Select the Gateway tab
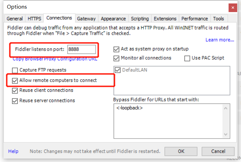 pos(86,19)
